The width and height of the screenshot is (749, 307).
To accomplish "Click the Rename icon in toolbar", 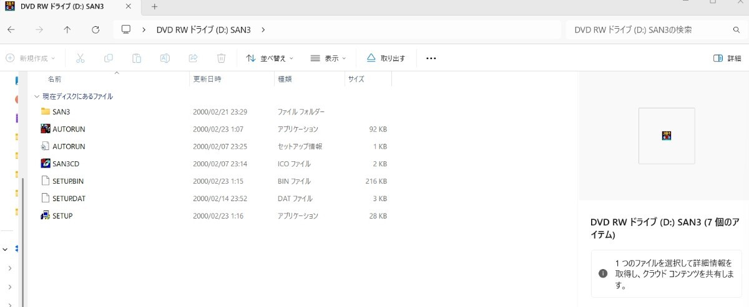I will [165, 58].
